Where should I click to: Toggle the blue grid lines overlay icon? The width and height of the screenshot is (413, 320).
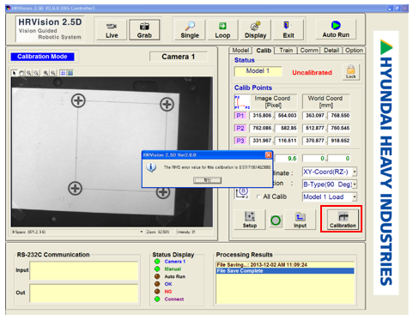coord(63,73)
